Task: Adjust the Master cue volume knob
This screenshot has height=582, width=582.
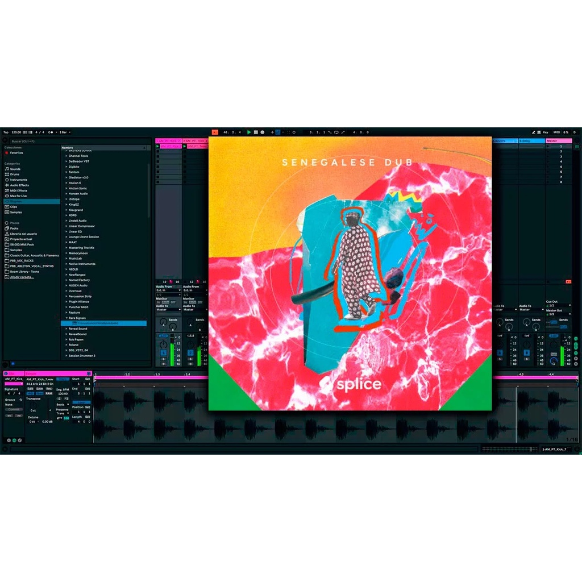Action: (x=554, y=361)
